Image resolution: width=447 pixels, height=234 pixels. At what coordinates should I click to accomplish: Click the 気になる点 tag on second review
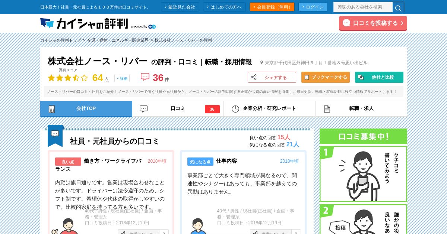(200, 162)
